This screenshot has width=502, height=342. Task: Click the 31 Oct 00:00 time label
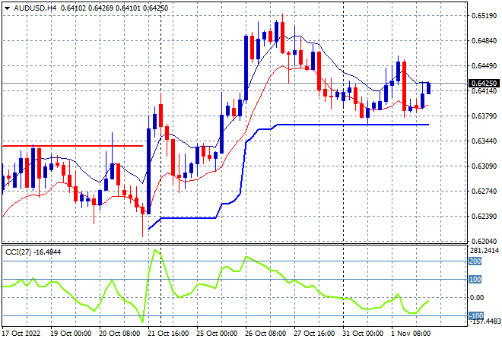(363, 334)
